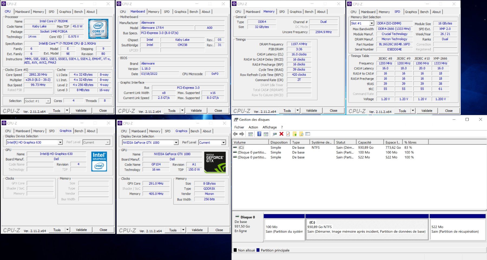Click the drive icon beside the (C:) volume row
Viewport: 487px width, 260px height.
coord(235,147)
